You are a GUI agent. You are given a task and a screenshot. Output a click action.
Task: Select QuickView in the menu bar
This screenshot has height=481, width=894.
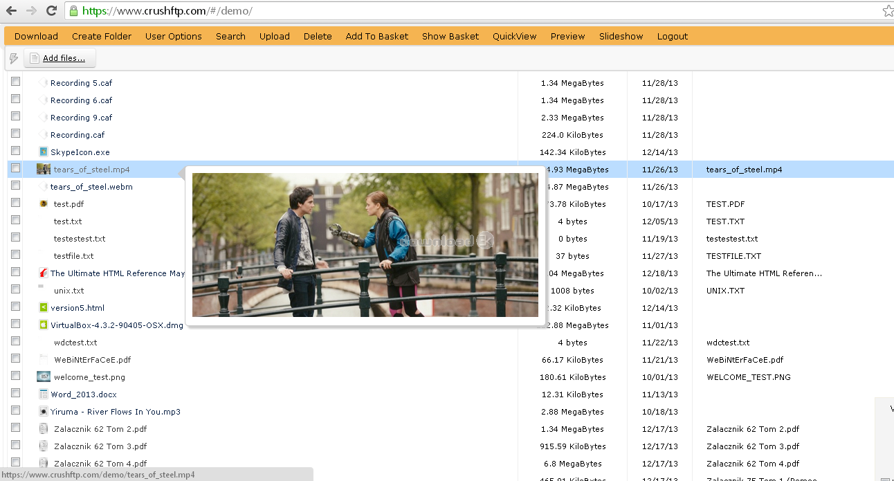click(x=515, y=37)
